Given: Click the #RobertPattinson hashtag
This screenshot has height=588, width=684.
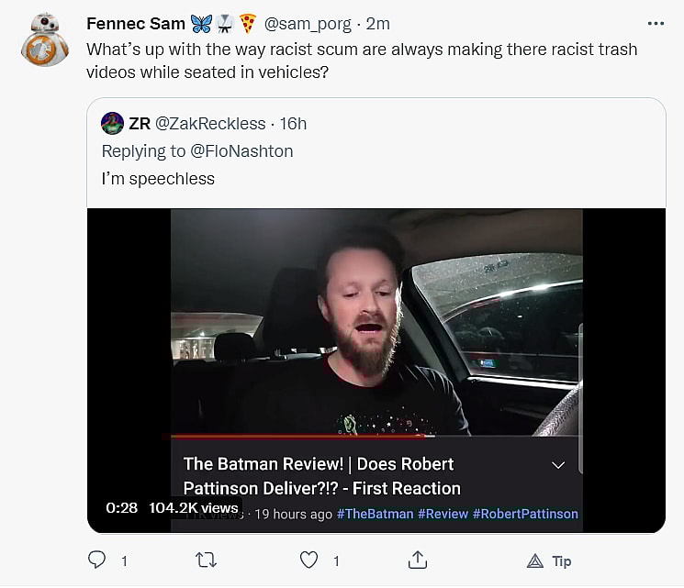Looking at the screenshot, I should (525, 514).
